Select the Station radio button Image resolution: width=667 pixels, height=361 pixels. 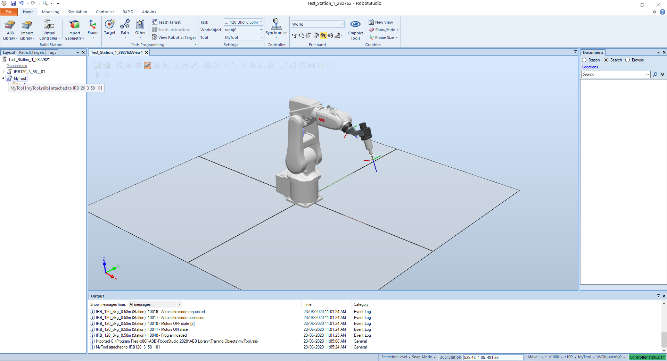point(584,60)
